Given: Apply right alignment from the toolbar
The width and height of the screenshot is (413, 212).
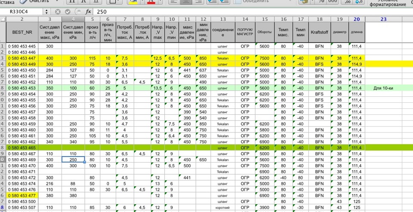Looking at the screenshot, I should (198, 2).
